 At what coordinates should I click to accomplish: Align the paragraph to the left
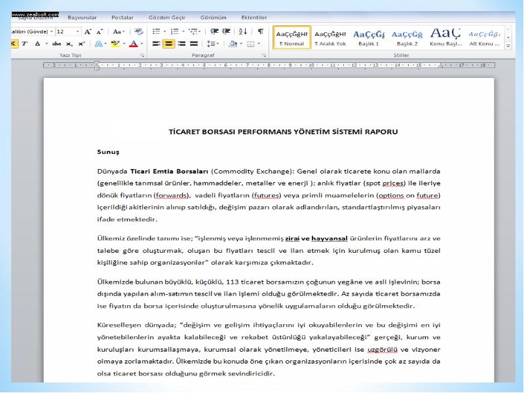(x=157, y=44)
